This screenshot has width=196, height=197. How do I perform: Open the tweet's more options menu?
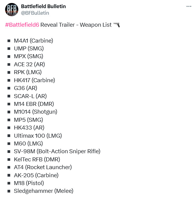189,6
